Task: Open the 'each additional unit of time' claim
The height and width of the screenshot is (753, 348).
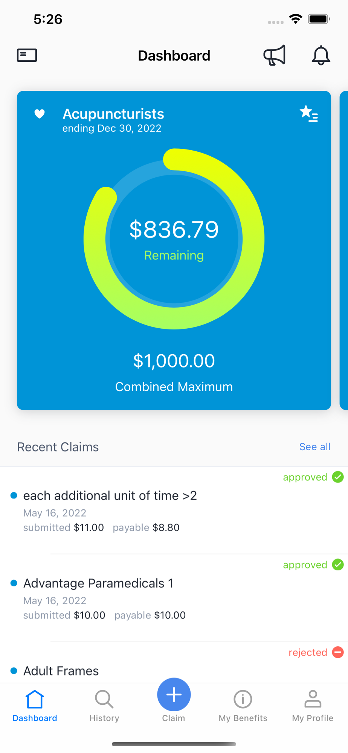Action: point(110,495)
